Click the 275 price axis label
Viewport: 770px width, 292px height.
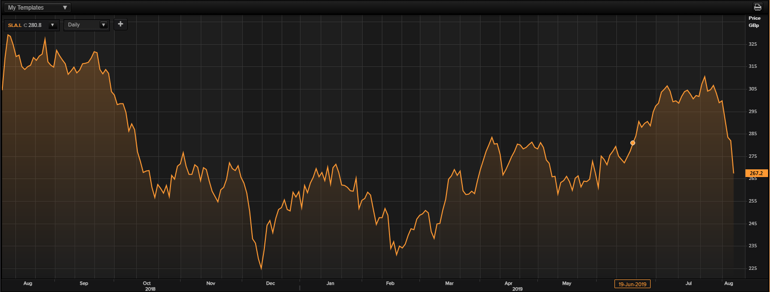click(x=753, y=156)
